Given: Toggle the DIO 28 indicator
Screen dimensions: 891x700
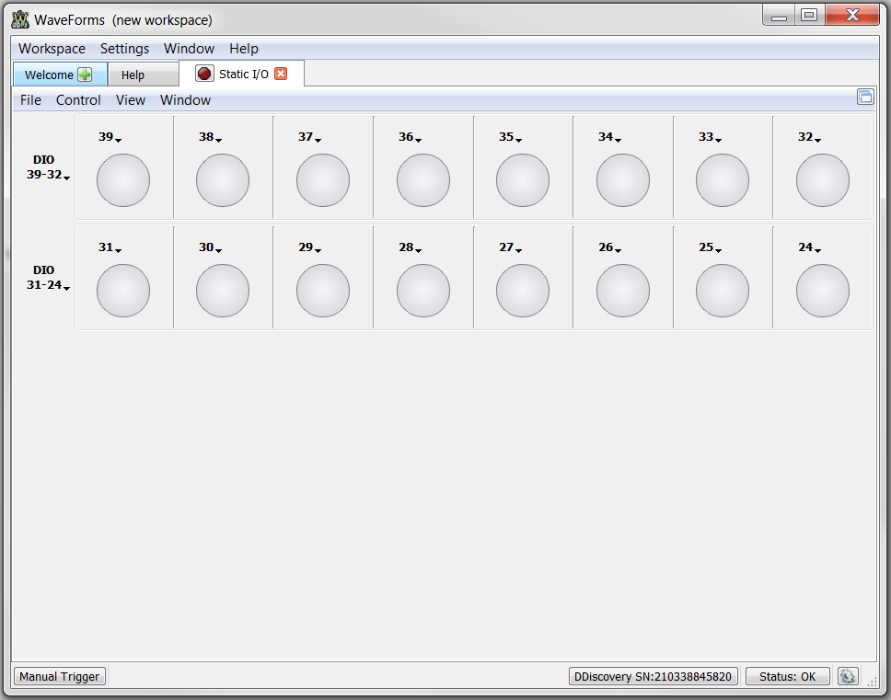Looking at the screenshot, I should click(423, 291).
